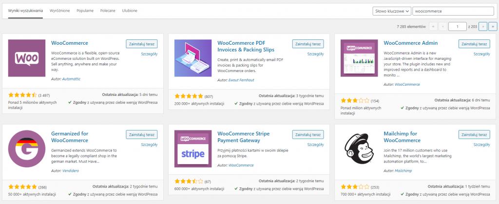This screenshot has height=204, width=499.
Task: Open the Germanized for WooCommerce title link
Action: tap(70, 137)
